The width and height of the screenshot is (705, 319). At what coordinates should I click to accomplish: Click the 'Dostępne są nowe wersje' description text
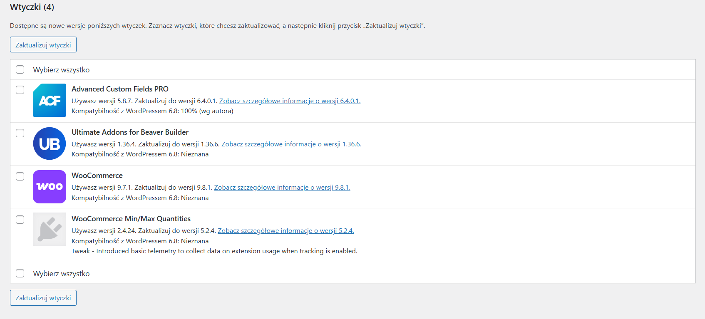[217, 26]
